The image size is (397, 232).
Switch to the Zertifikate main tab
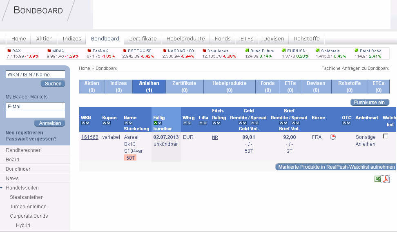pyautogui.click(x=143, y=38)
